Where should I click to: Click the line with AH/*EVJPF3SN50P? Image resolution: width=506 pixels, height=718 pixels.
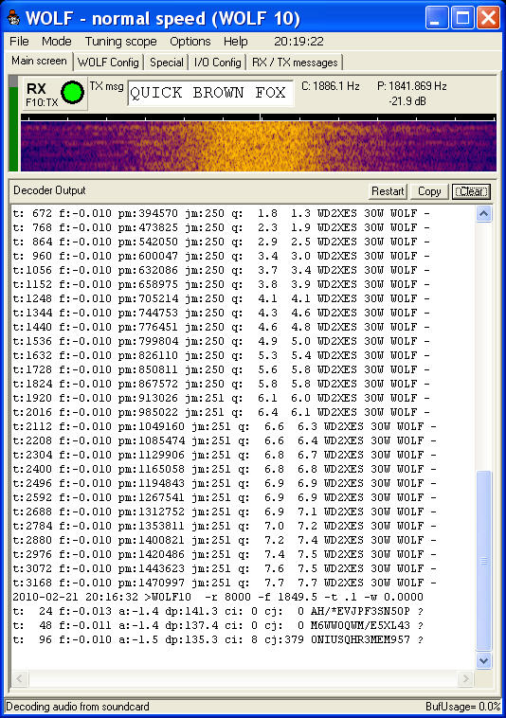click(x=218, y=611)
